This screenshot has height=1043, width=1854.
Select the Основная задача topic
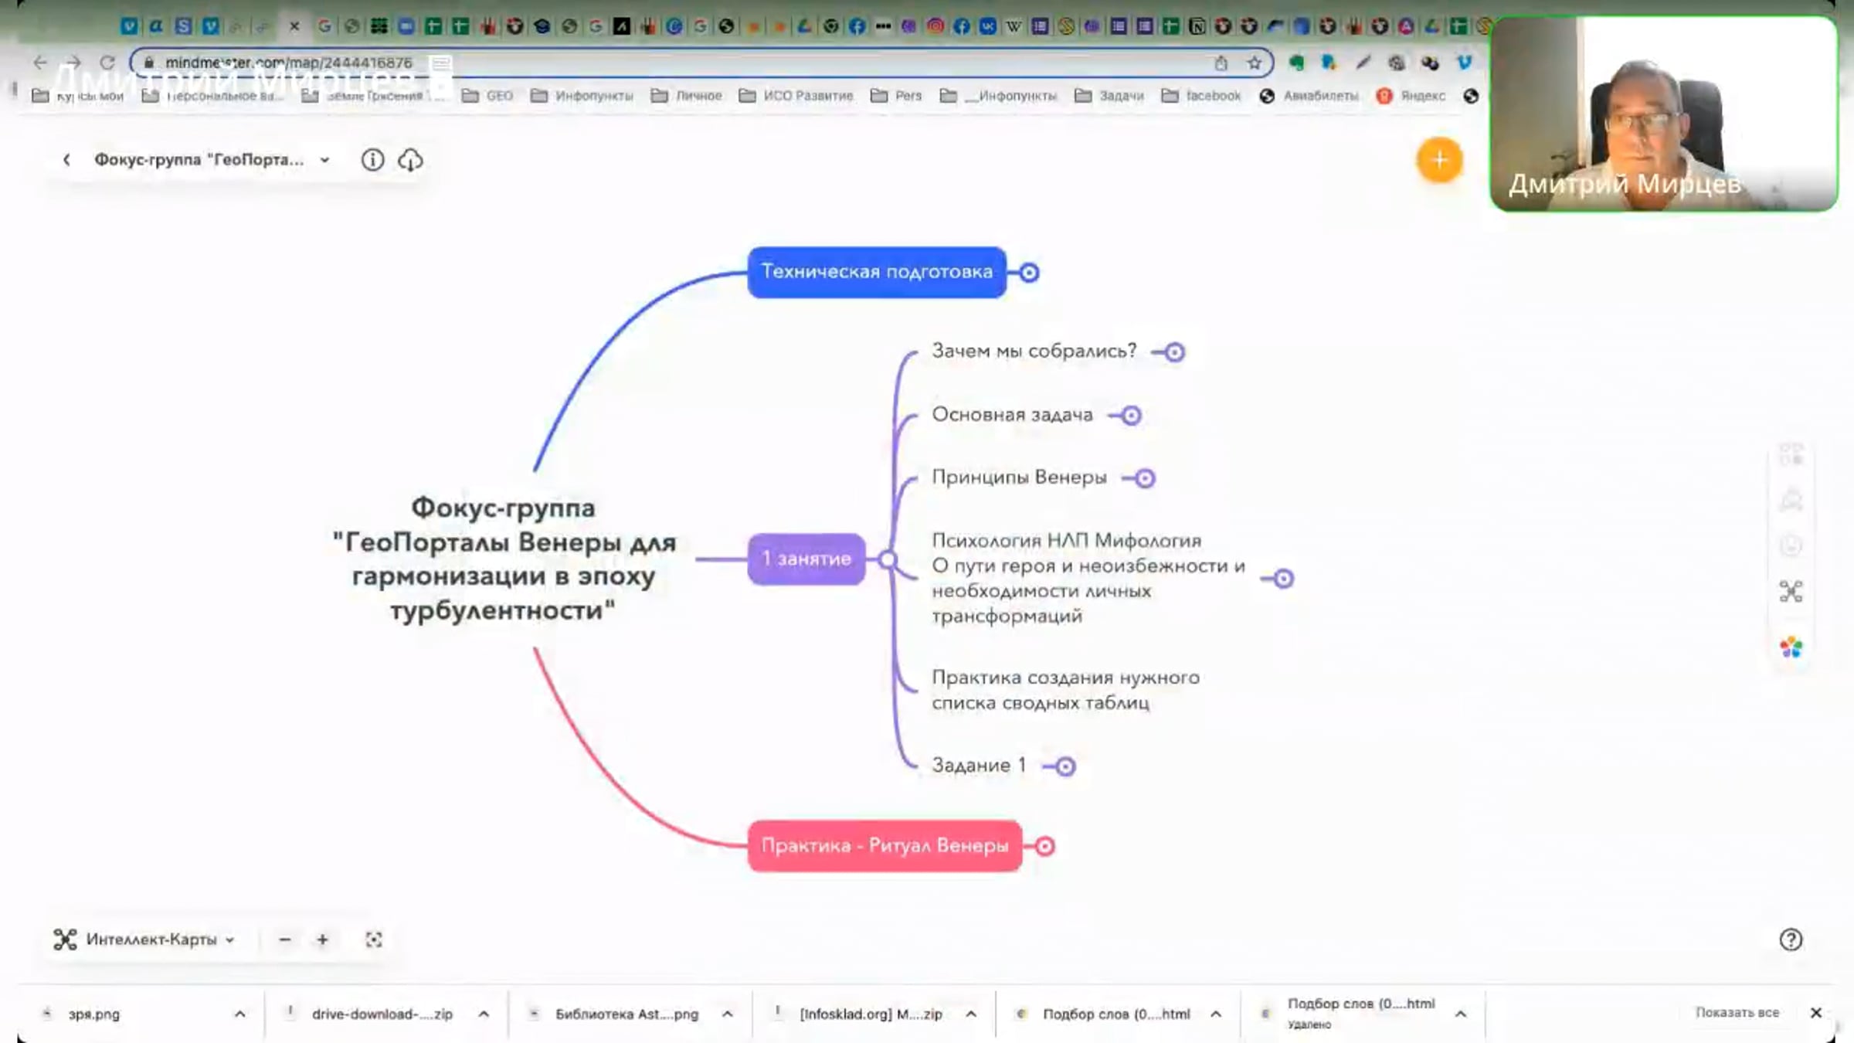pos(1012,415)
